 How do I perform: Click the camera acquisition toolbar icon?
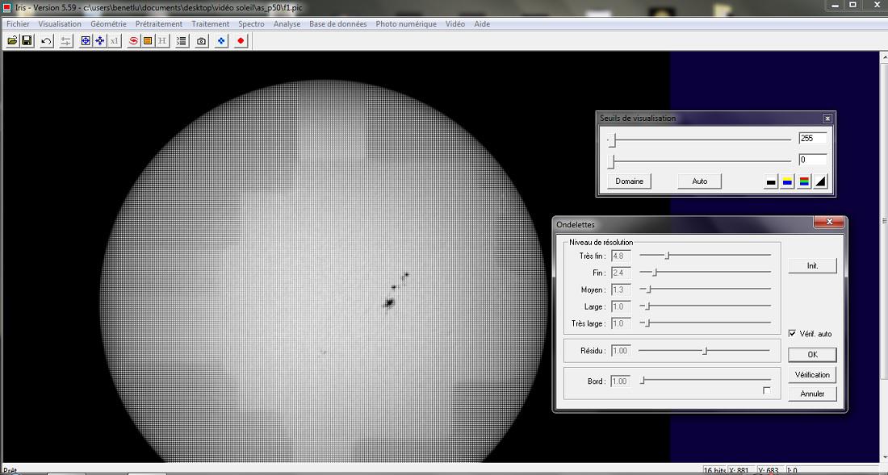point(202,40)
